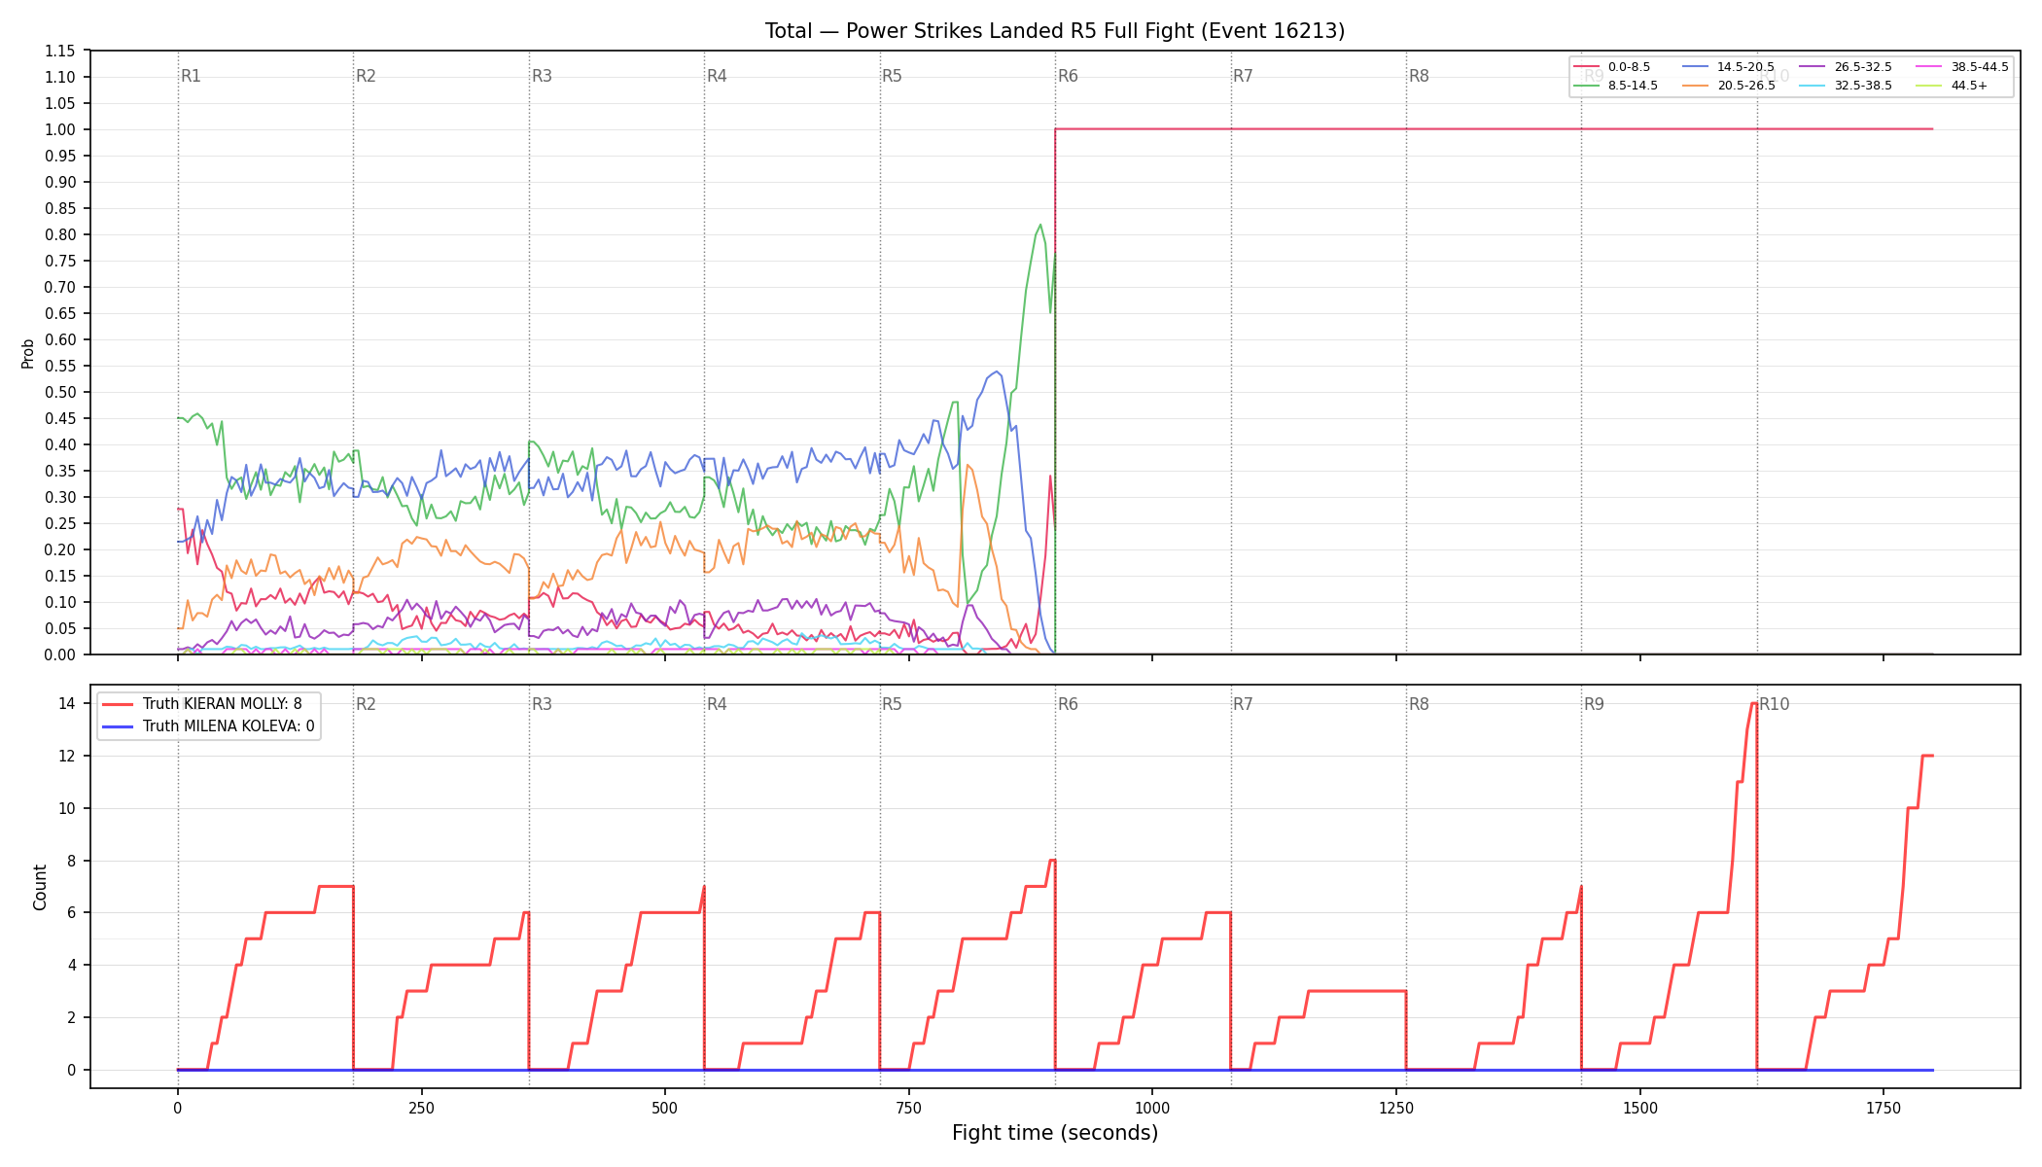This screenshot has width=2042, height=1167.
Task: Click the R2 round label in the probability chart
Action: click(x=366, y=76)
